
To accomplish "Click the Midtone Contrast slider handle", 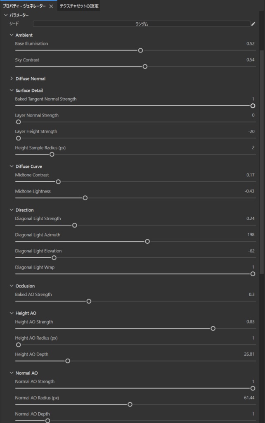I will 58,182.
